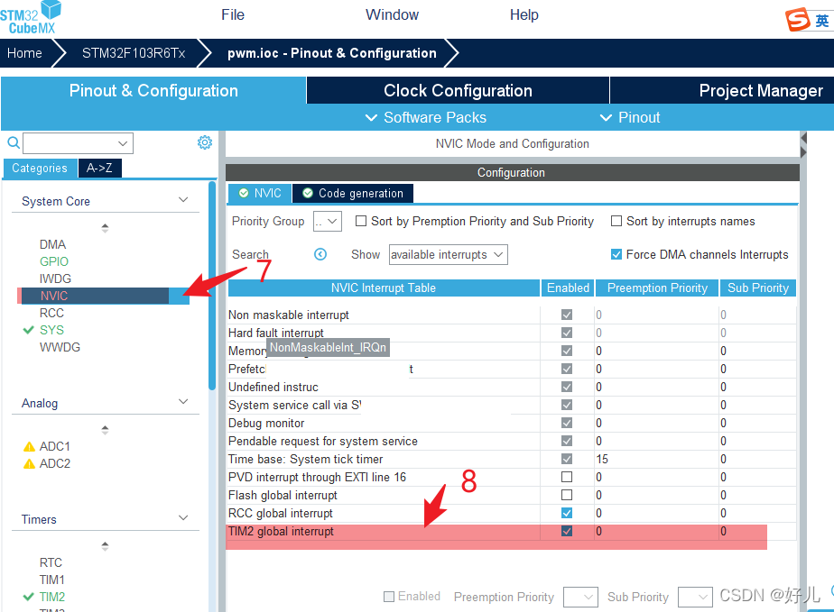
Task: Click the green checkmark next to SYS
Action: [x=29, y=330]
